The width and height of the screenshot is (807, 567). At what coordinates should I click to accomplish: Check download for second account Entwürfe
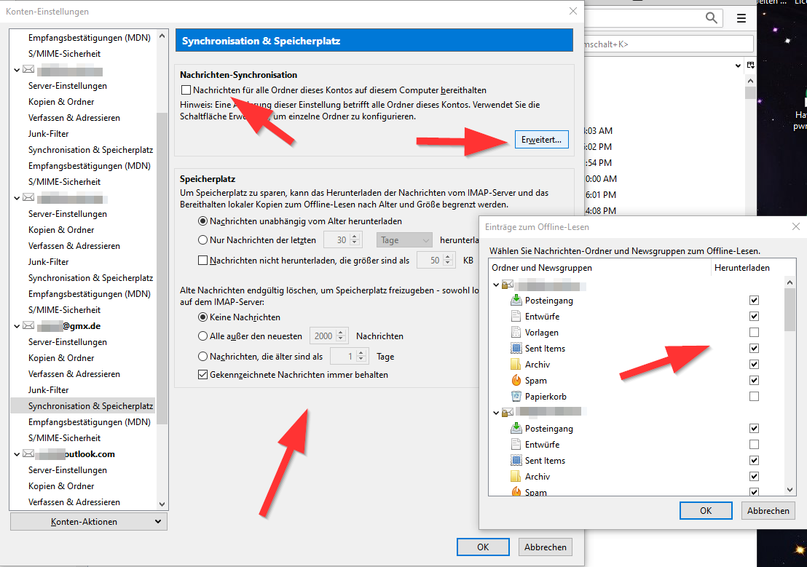[754, 444]
